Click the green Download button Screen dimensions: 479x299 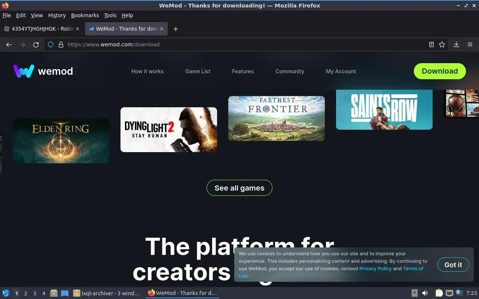coord(440,71)
